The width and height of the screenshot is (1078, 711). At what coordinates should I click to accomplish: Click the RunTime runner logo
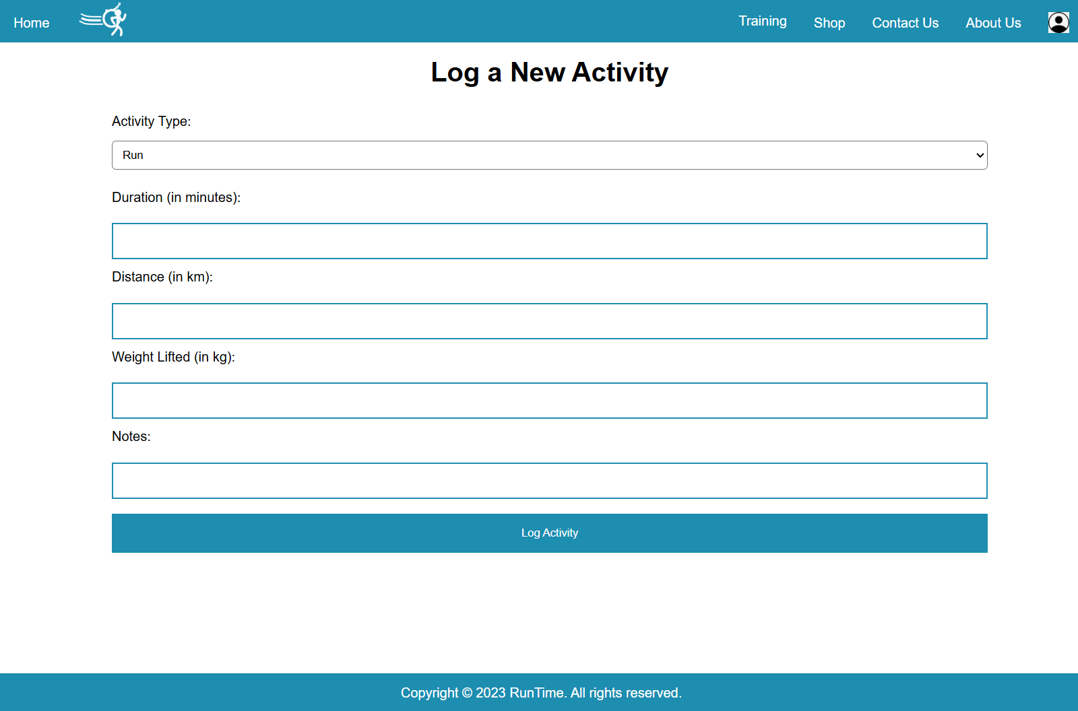click(103, 20)
